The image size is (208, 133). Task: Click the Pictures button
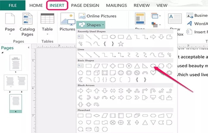(x=67, y=22)
